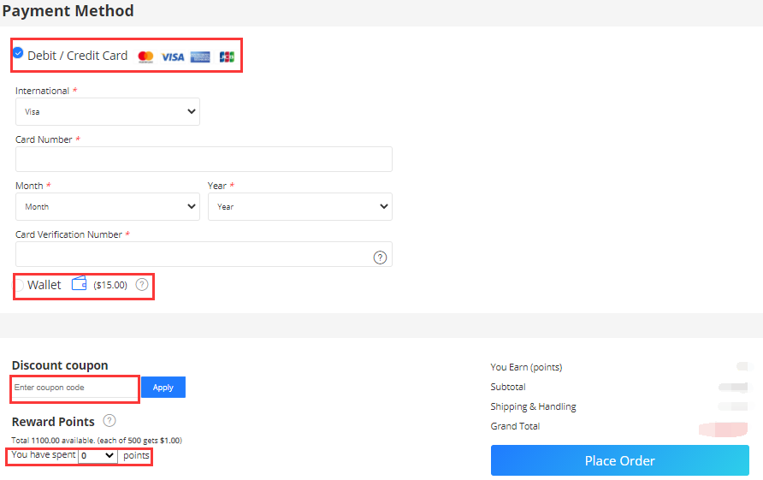Click the Place Order button

click(619, 460)
